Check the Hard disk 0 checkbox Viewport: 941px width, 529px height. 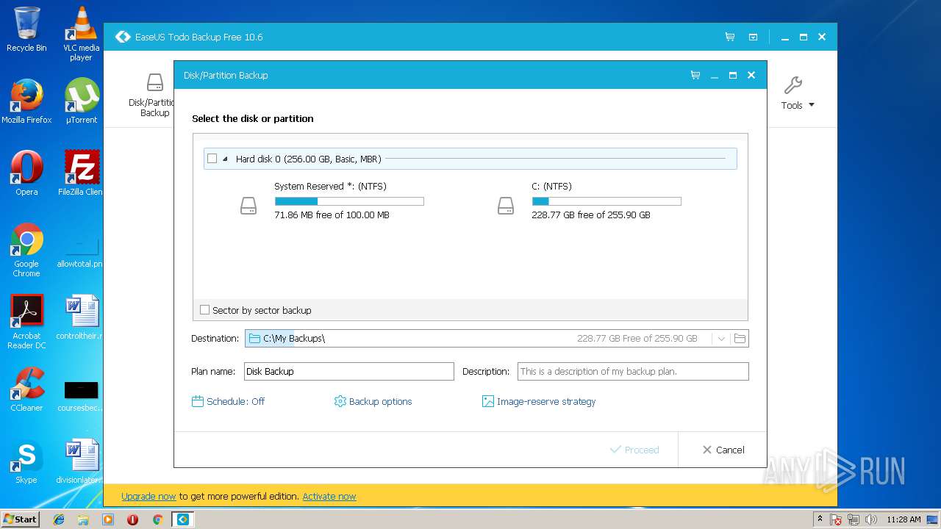click(212, 159)
